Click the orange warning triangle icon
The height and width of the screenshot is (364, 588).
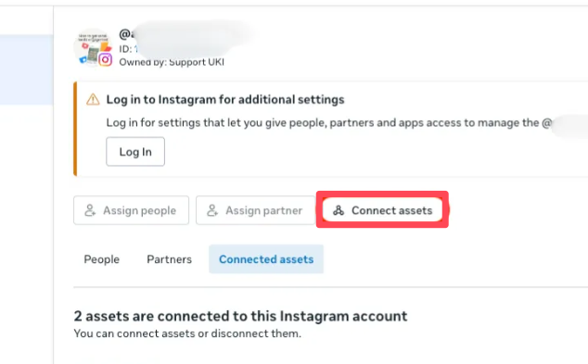(x=93, y=100)
